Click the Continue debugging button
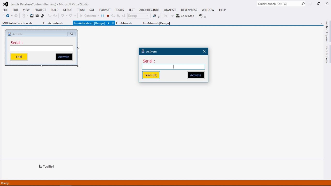Image resolution: width=331 pixels, height=186 pixels. tap(88, 16)
